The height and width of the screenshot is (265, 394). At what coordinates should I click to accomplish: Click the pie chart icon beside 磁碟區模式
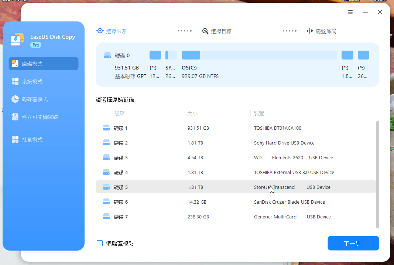pos(15,99)
